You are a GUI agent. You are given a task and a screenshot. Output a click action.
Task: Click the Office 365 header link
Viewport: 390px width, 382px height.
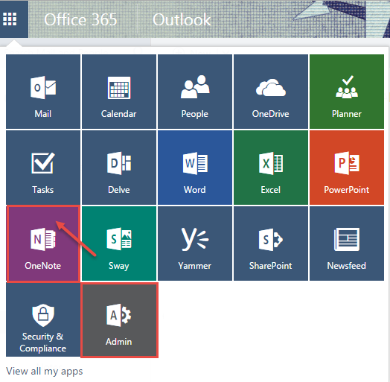[x=80, y=19]
